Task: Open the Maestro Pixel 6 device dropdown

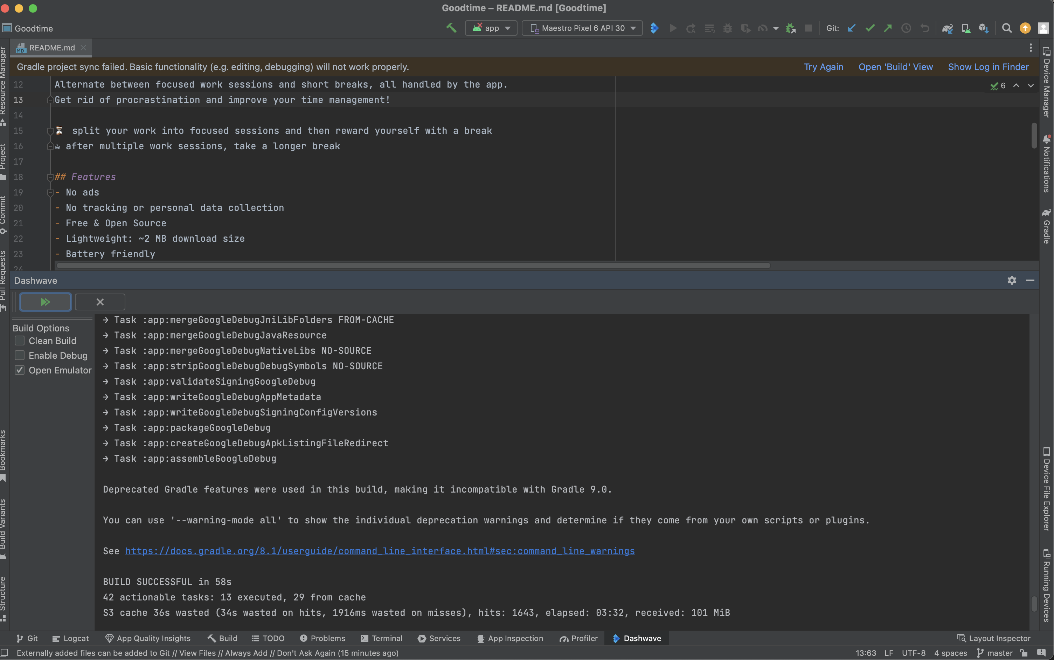Action: (582, 28)
